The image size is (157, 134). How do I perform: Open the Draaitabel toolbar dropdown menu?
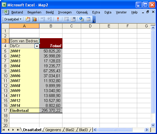(13, 19)
